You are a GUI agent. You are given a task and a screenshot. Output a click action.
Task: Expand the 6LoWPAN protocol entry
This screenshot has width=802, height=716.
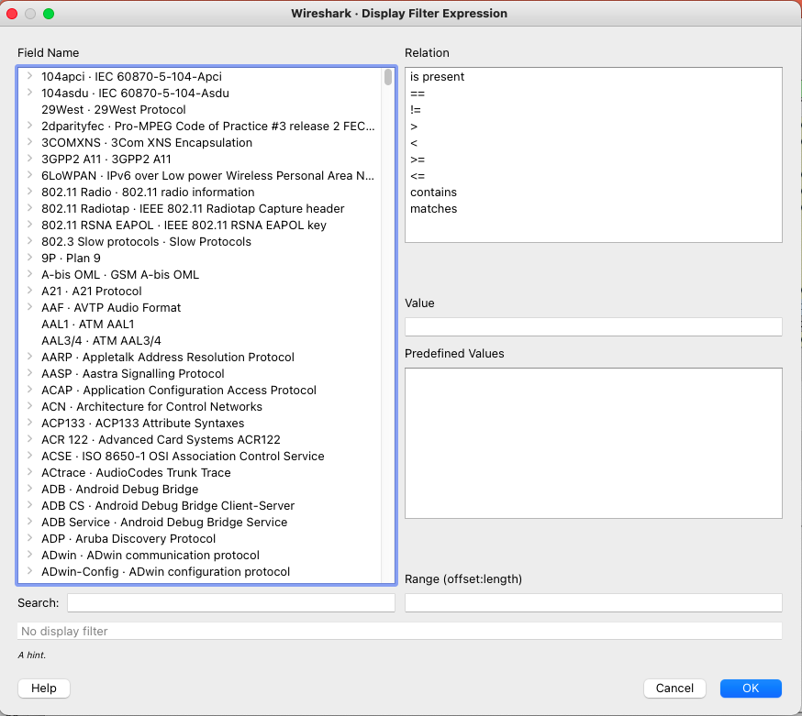pyautogui.click(x=29, y=176)
